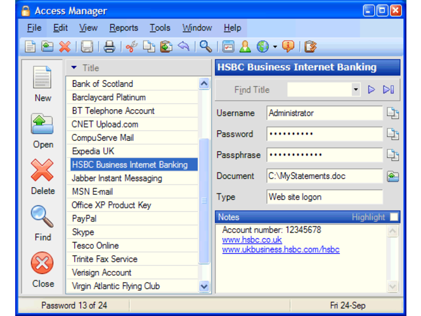The width and height of the screenshot is (421, 316).
Task: Click the Username input field
Action: (325, 113)
